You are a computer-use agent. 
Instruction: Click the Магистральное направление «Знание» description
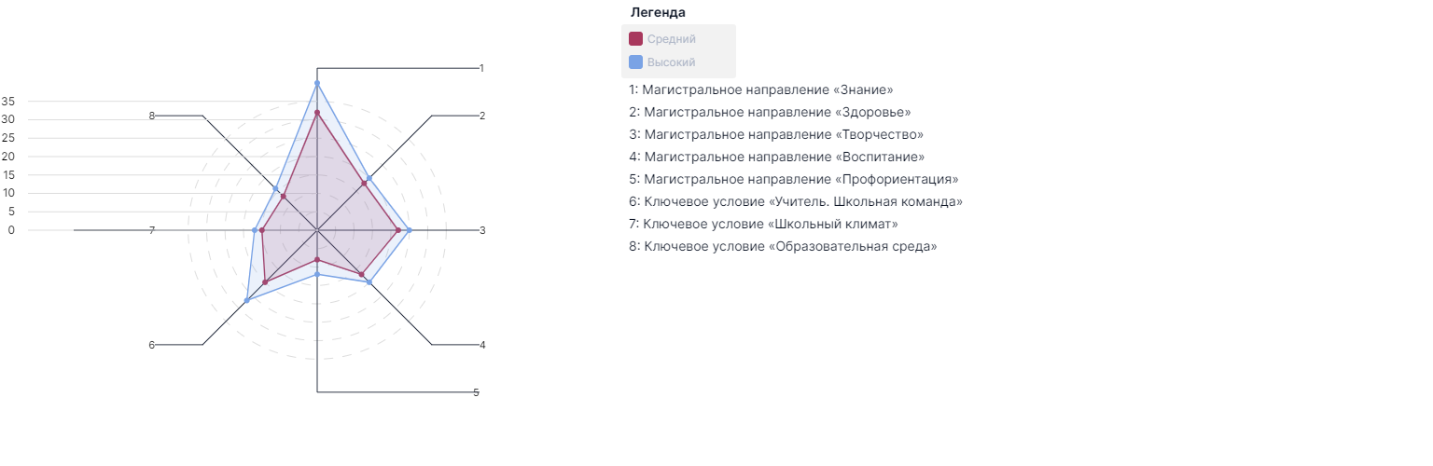pos(761,89)
